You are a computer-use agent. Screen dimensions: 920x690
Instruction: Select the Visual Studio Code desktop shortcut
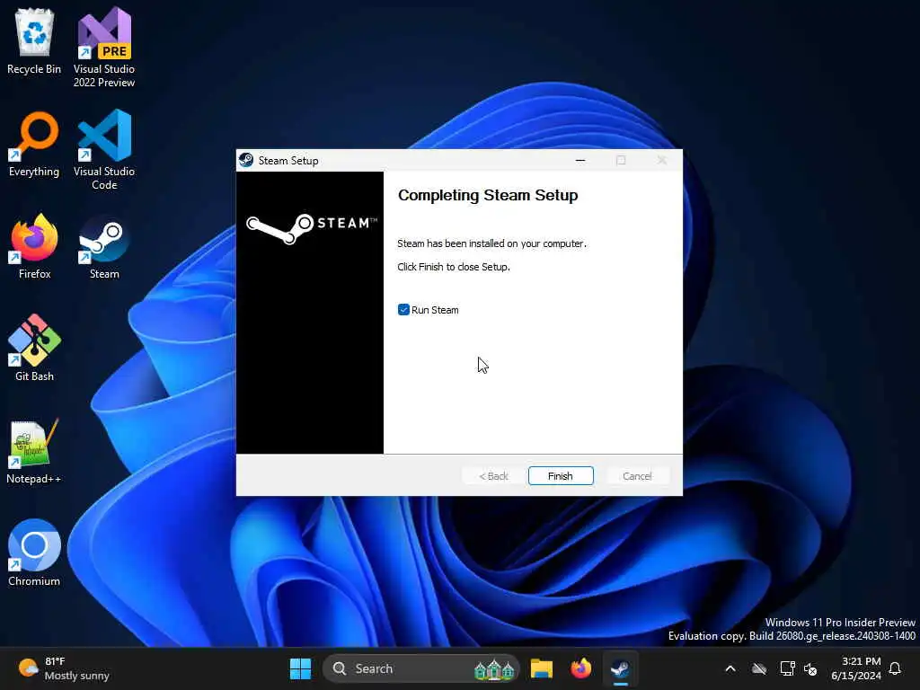104,150
